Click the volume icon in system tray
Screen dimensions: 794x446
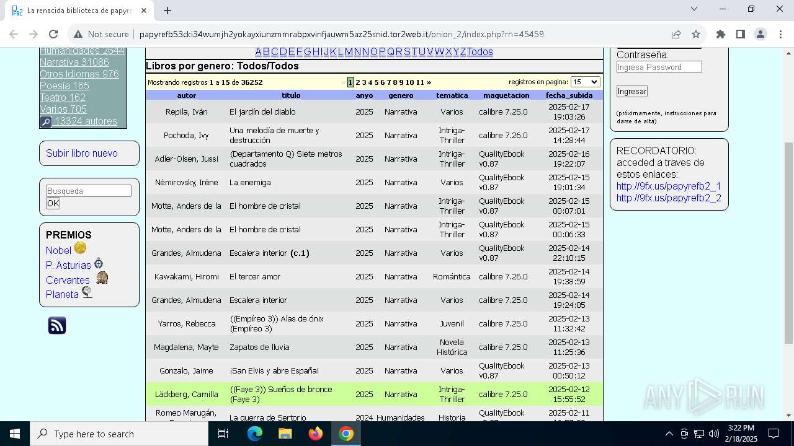[x=714, y=434]
